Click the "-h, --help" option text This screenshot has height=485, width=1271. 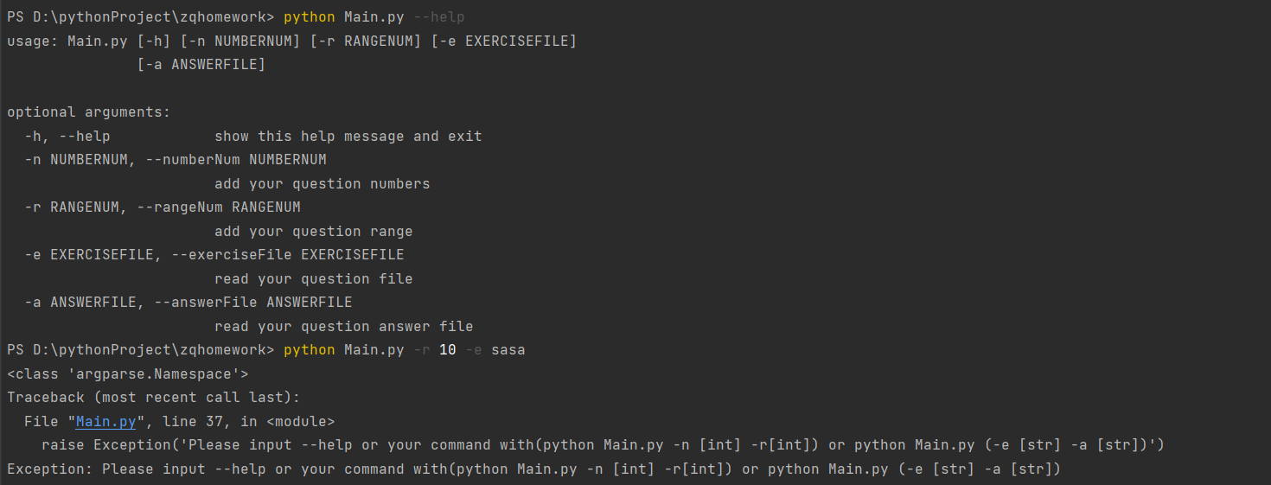[x=67, y=137]
